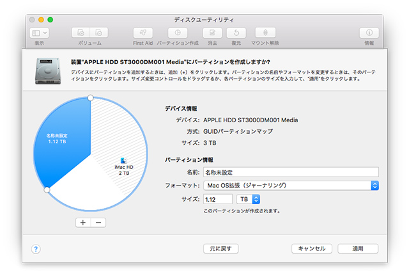Click the revert (元に戻す) button
The height and width of the screenshot is (274, 409).
(220, 248)
